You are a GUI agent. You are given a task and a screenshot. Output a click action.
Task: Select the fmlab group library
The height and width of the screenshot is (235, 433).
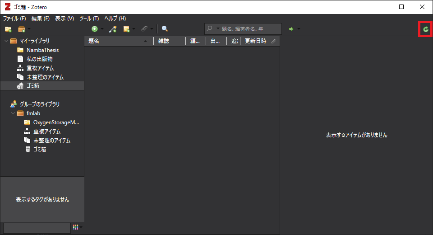pos(33,113)
